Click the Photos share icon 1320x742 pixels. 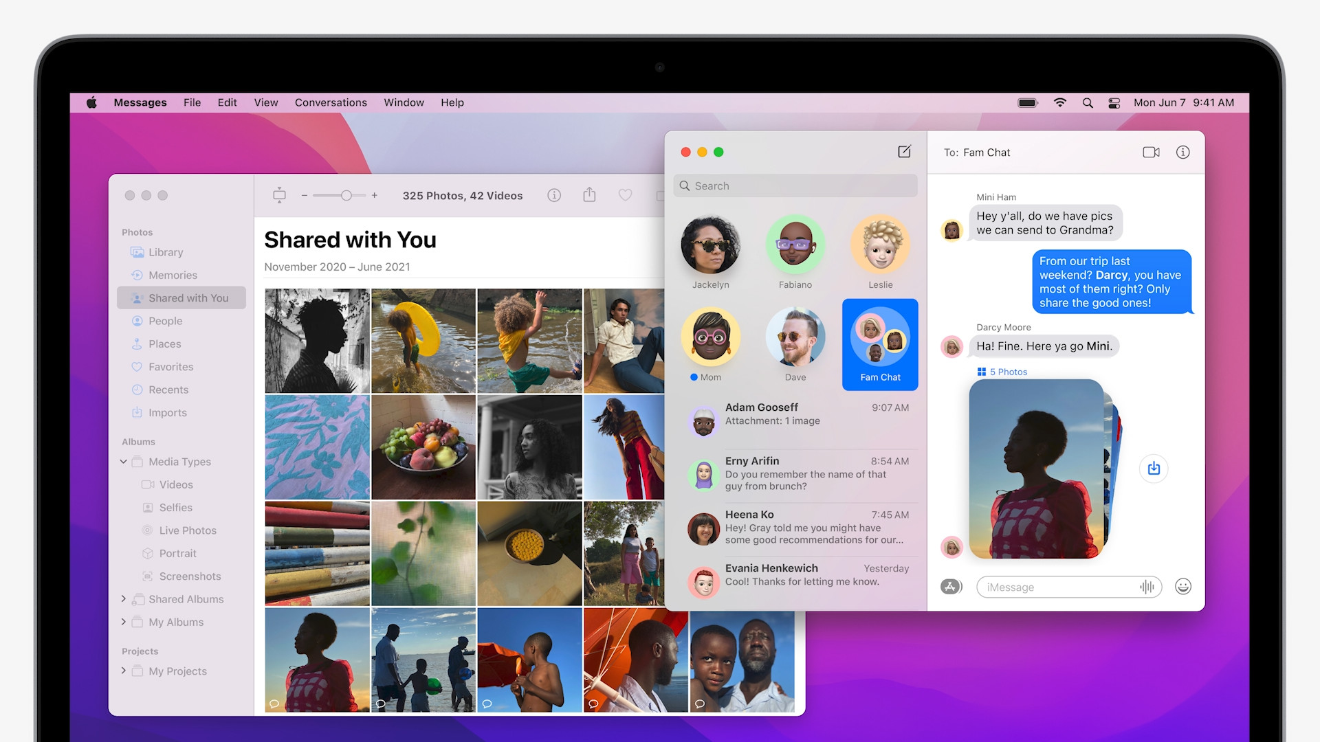(589, 196)
